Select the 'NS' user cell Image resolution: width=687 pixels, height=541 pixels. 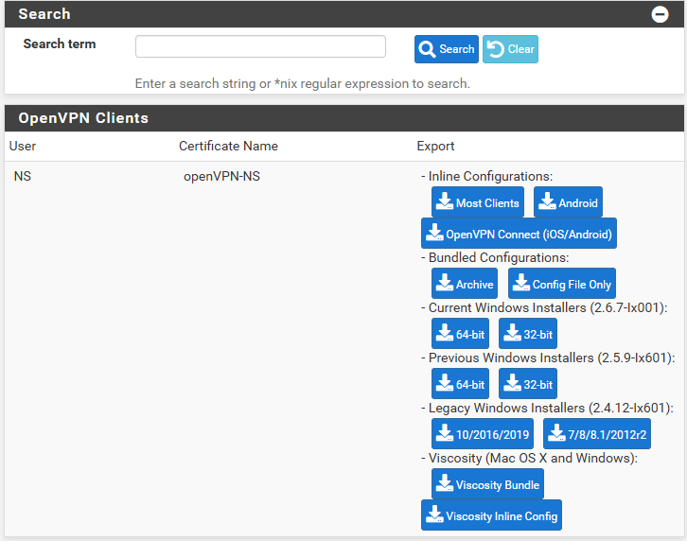point(23,176)
